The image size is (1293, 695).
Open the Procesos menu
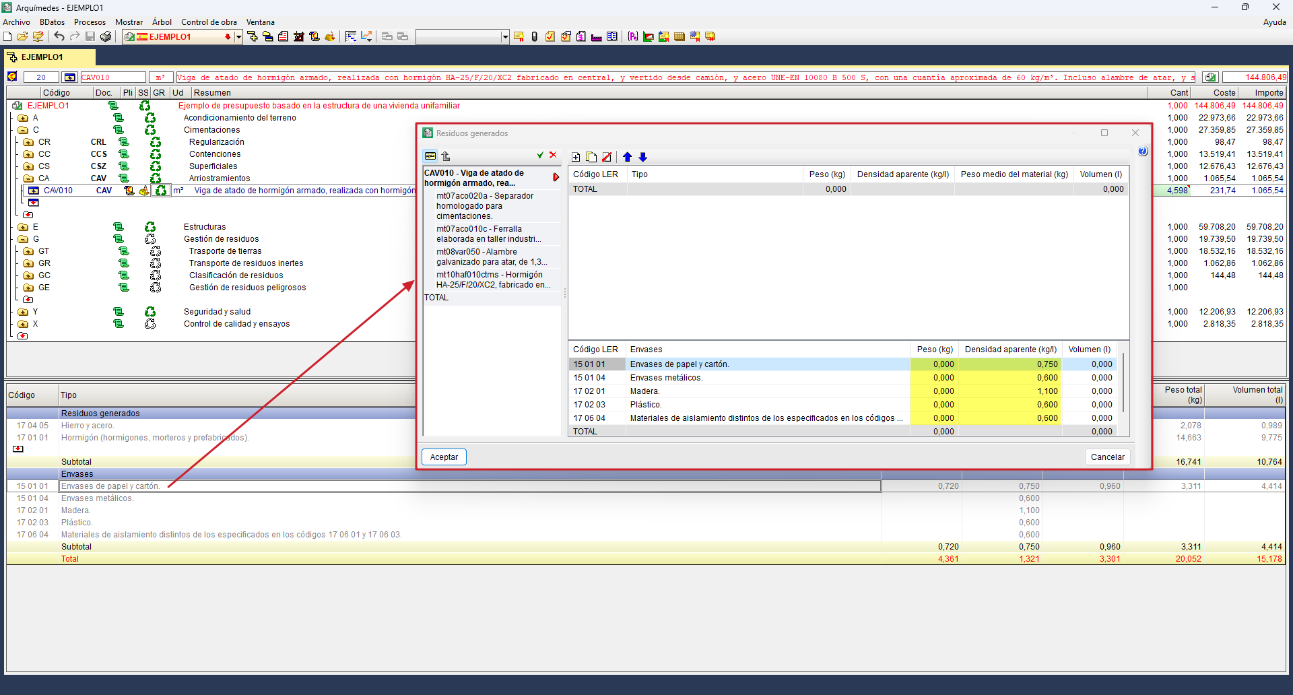[90, 22]
